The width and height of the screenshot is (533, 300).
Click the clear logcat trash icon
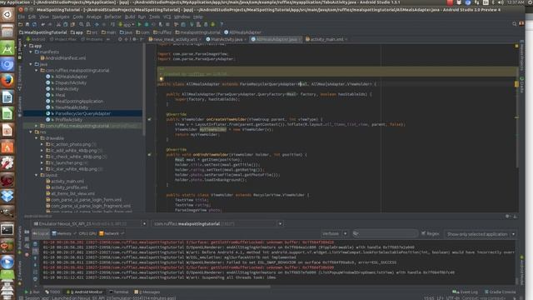pos(35,244)
